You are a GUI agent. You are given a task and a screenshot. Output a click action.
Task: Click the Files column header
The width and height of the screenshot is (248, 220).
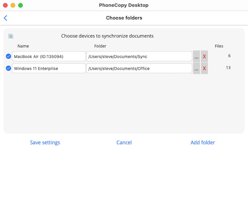point(219,46)
